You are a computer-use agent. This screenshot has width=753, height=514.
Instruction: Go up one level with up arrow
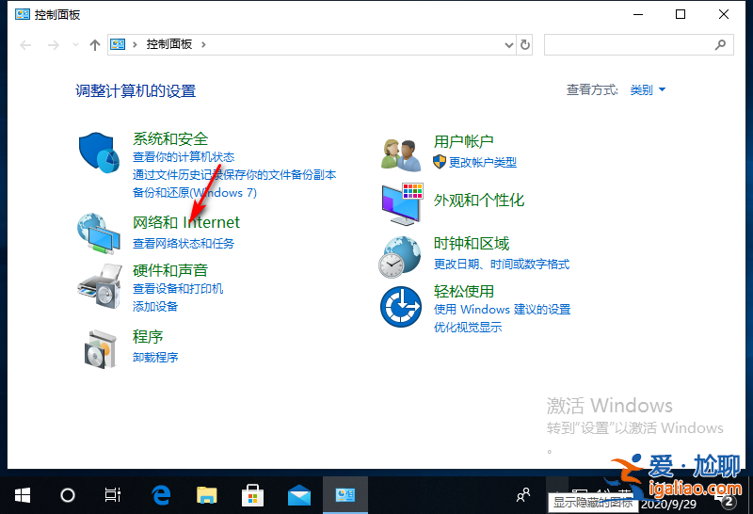(x=95, y=45)
